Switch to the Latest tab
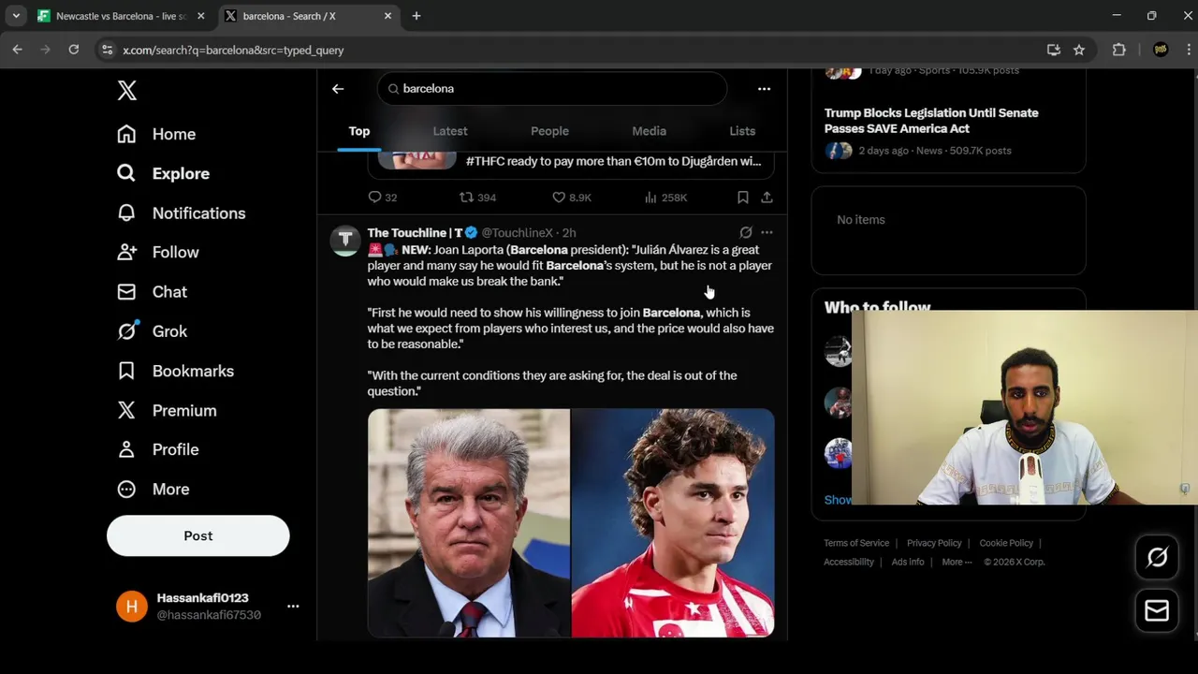Viewport: 1198px width, 674px height. click(x=450, y=131)
